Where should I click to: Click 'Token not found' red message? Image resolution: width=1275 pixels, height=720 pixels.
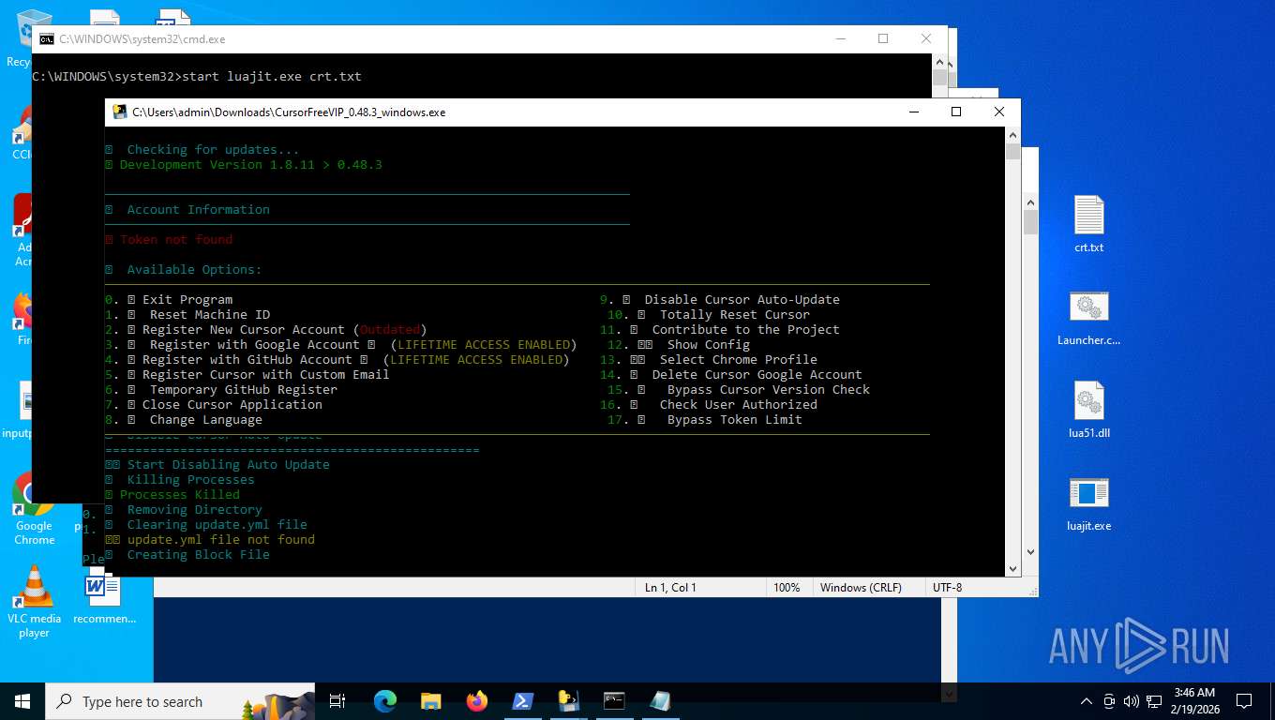[x=176, y=240]
